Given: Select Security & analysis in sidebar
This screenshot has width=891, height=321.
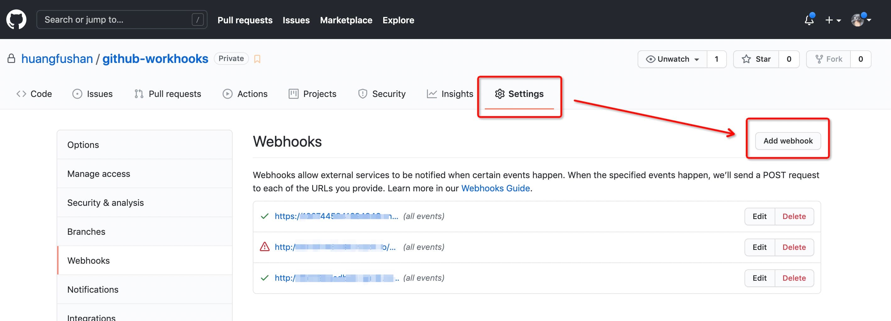Looking at the screenshot, I should (x=145, y=203).
